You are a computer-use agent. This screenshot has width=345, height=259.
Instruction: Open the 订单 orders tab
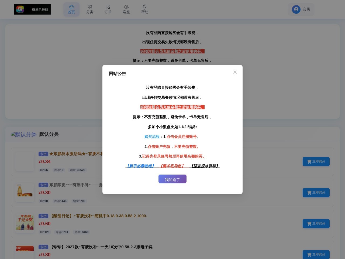tap(108, 9)
